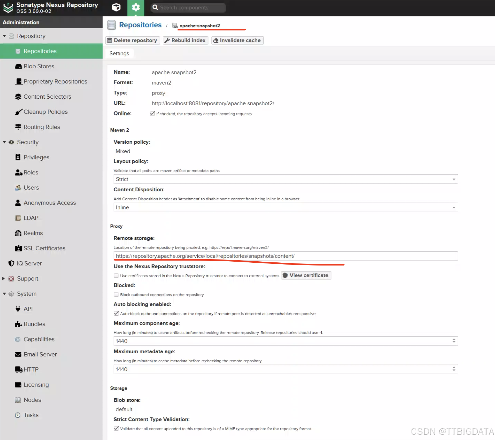Click the Content Selectors layers icon

coord(18,96)
